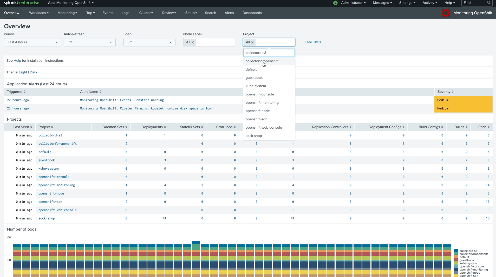Open the Monitoring navigation menu

pos(67,13)
